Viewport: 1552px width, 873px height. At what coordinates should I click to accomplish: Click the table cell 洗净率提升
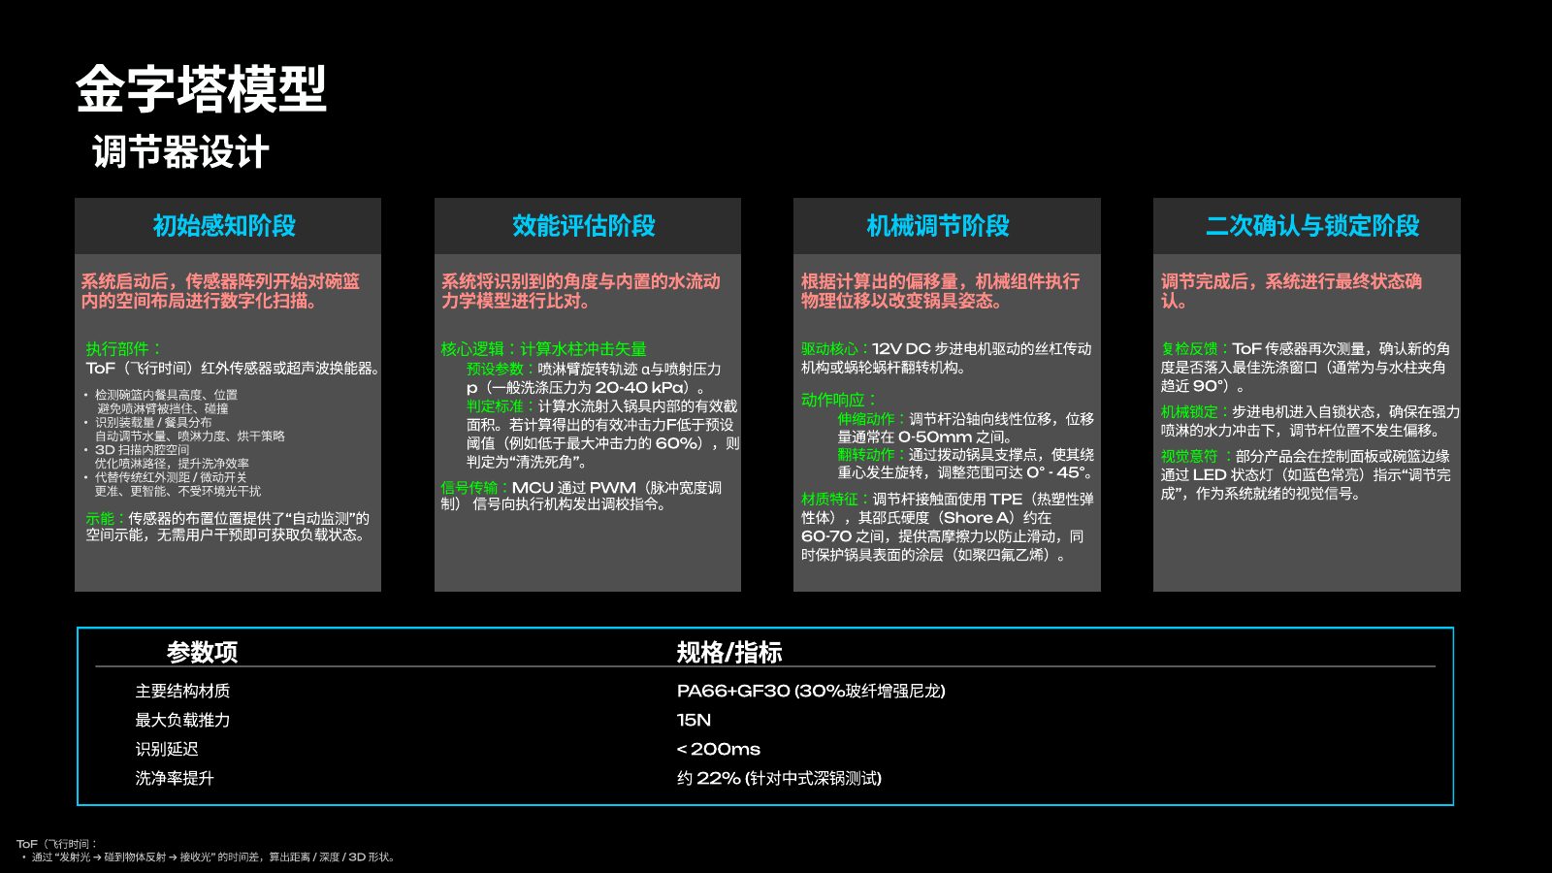point(175,778)
